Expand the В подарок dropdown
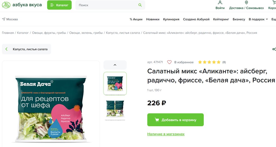This screenshot has height=147, width=276. [x=258, y=19]
